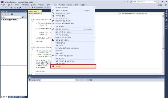Click the feedback speech bubble icon
Viewport: 168px width, 98px height.
[131, 2]
